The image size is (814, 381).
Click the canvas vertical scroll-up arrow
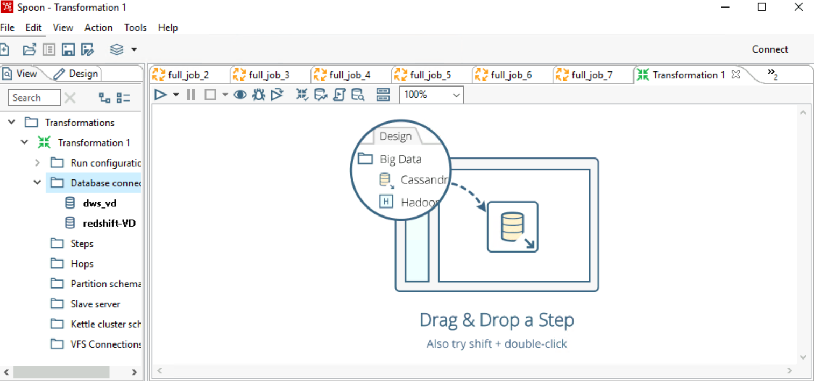point(803,112)
